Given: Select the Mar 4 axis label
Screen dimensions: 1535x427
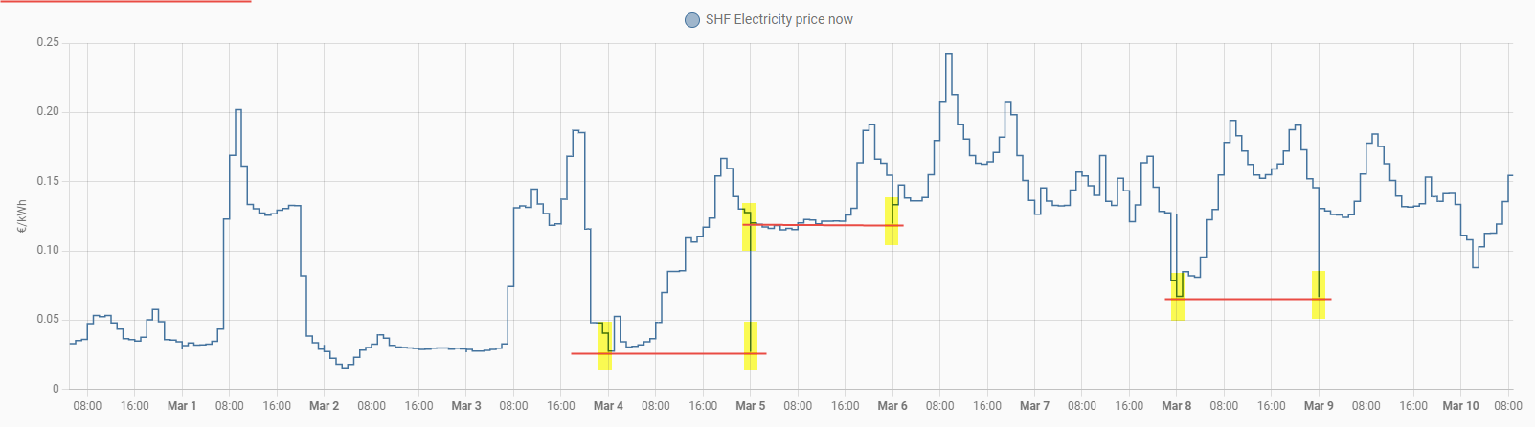Looking at the screenshot, I should click(x=608, y=406).
